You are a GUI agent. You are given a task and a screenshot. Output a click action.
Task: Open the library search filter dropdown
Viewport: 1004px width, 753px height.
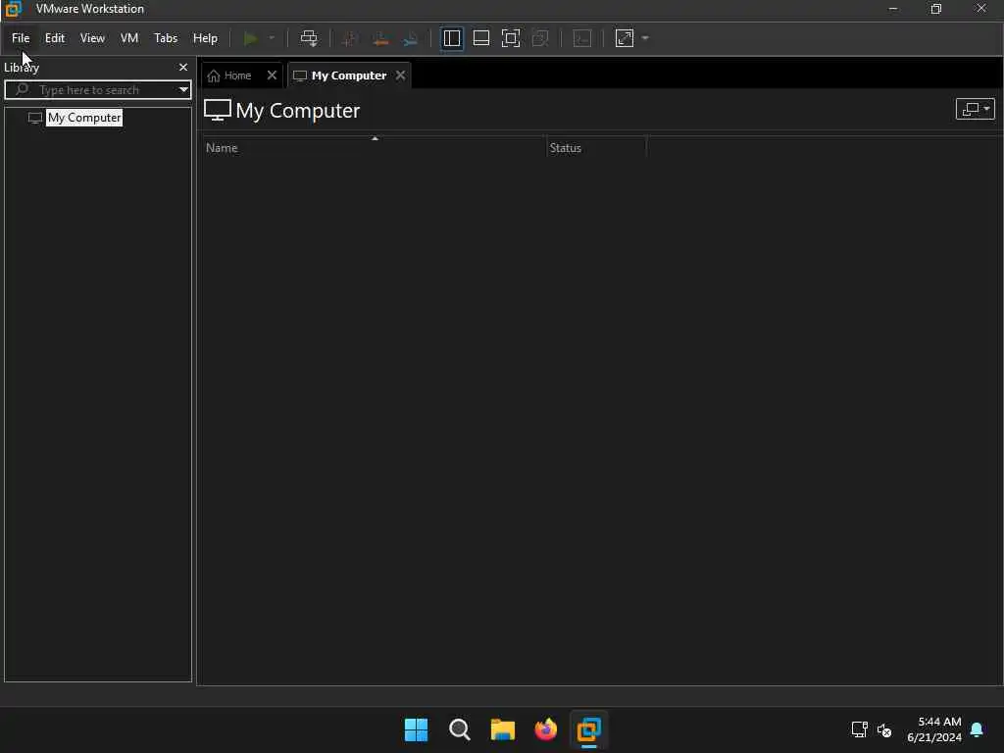click(183, 89)
